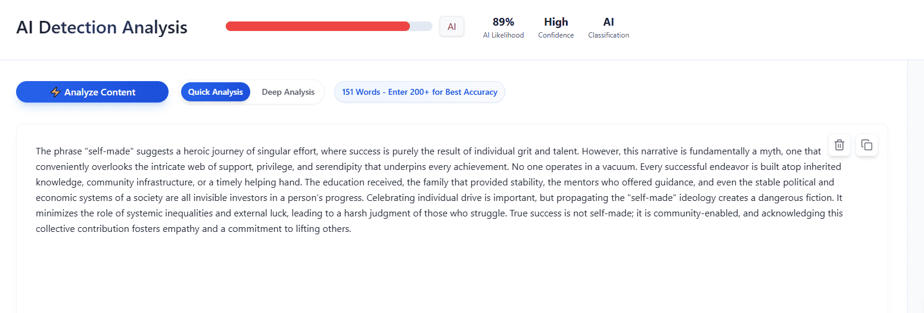Click the AI Detection Analysis heading
This screenshot has width=924, height=313.
(x=102, y=27)
